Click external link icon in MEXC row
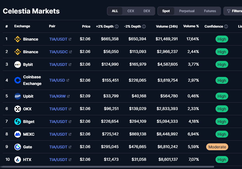 70,134
